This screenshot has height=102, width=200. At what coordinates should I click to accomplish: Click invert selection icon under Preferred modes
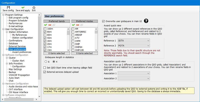pos(82,25)
